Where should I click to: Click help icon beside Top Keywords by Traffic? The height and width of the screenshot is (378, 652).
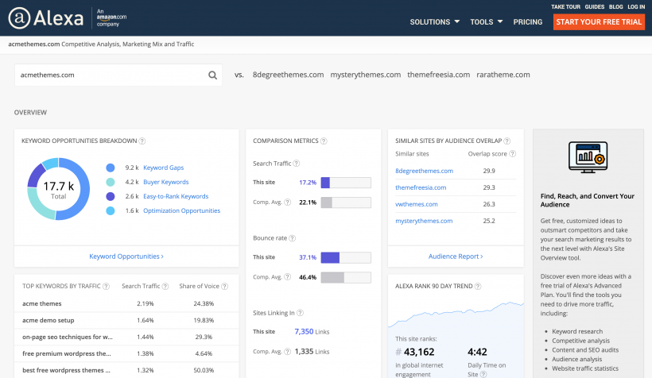click(106, 287)
